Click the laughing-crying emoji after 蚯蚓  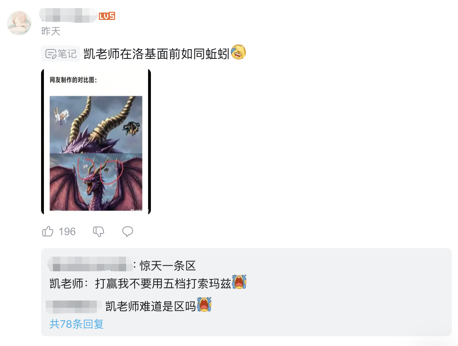tap(238, 52)
